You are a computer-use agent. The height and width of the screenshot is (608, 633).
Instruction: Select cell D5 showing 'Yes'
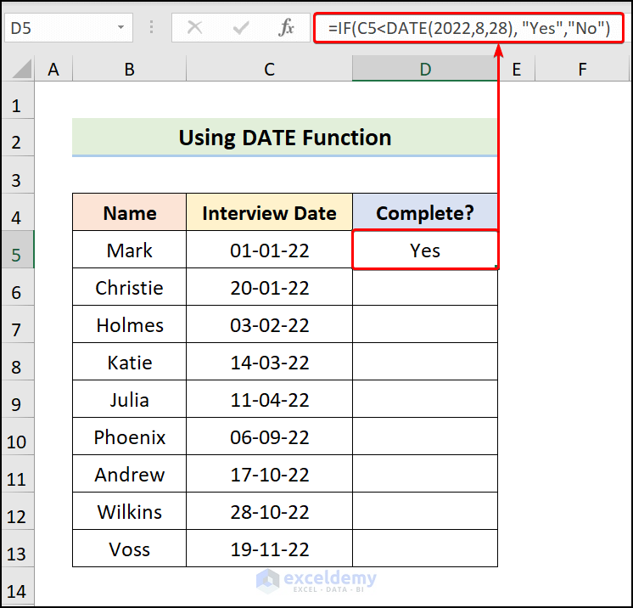(x=425, y=250)
